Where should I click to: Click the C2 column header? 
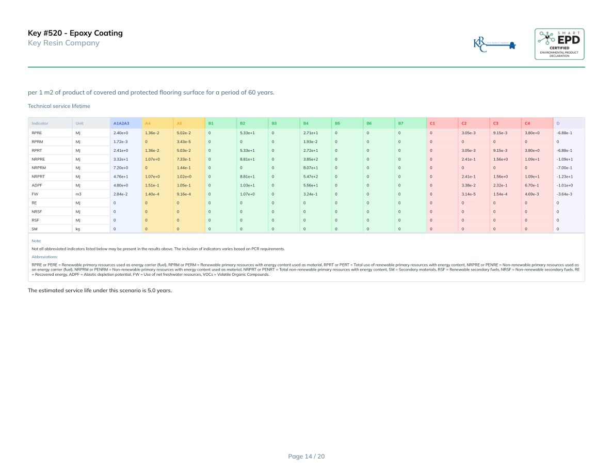click(x=464, y=123)
